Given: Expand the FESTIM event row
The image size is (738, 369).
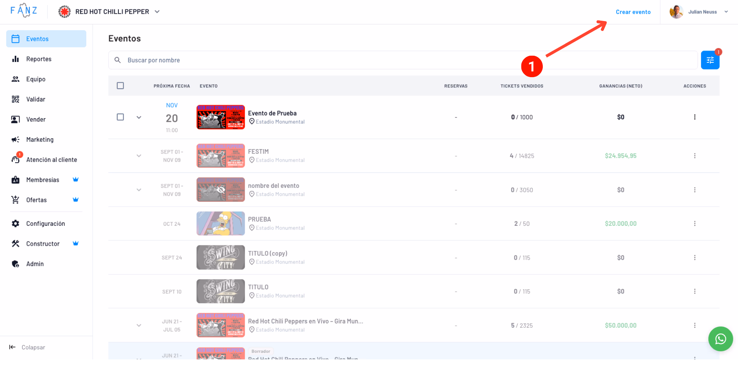Looking at the screenshot, I should point(139,156).
